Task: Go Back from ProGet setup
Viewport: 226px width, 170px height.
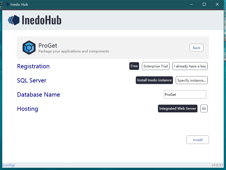Action: pyautogui.click(x=196, y=48)
